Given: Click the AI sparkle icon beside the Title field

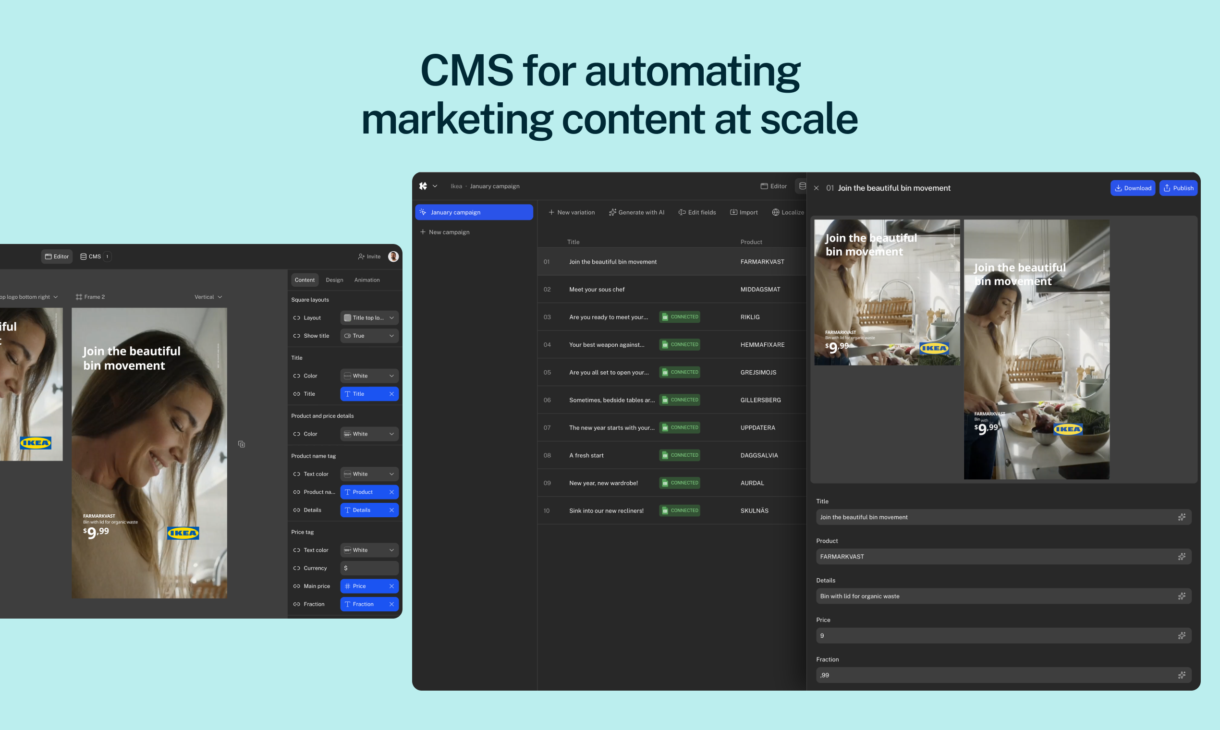Looking at the screenshot, I should (1183, 516).
